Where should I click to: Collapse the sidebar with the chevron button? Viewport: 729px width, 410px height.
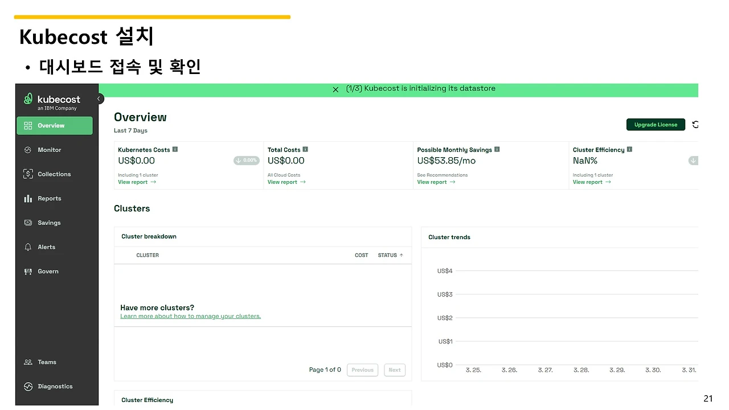coord(99,99)
